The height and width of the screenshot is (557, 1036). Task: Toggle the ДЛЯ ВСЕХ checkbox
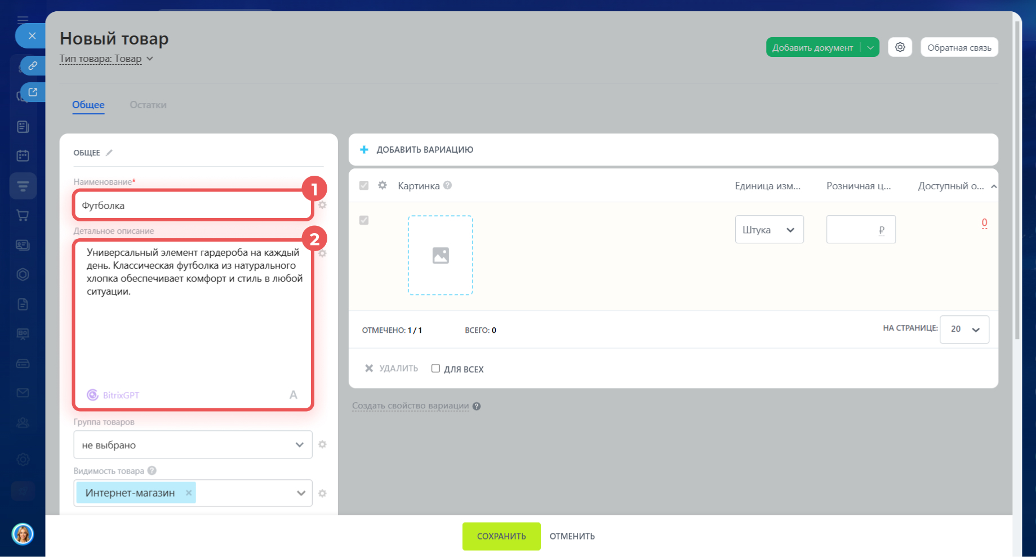point(435,368)
